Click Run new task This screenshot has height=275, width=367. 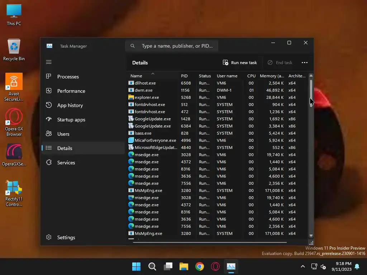[240, 62]
